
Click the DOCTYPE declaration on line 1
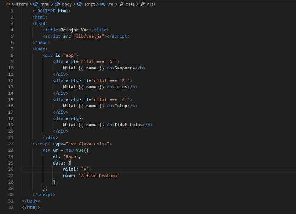pyautogui.click(x=51, y=11)
